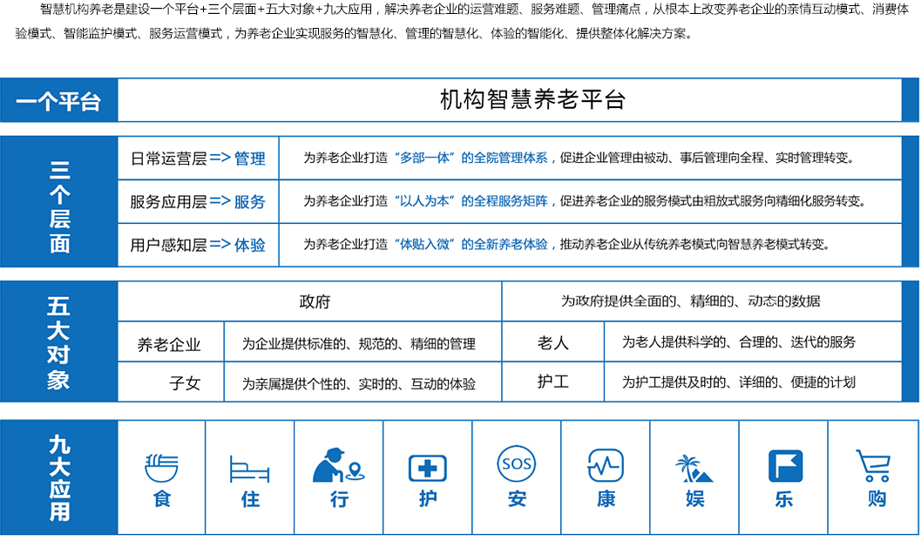This screenshot has height=541, width=921.
Task: Click the shopping cart 购 icon
Action: click(x=872, y=466)
